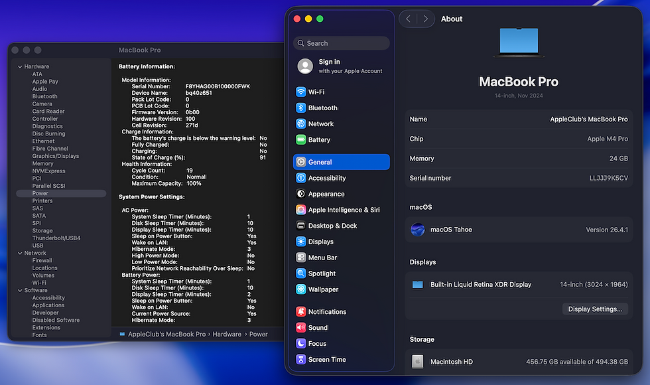
Task: Select NVMExpress in the hardware tree
Action: point(48,171)
